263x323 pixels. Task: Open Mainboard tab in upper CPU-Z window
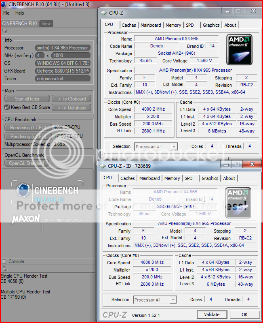point(151,25)
